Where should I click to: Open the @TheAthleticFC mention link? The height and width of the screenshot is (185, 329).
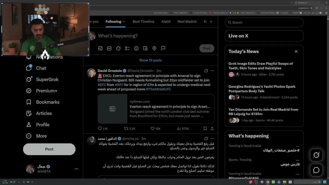(158, 89)
